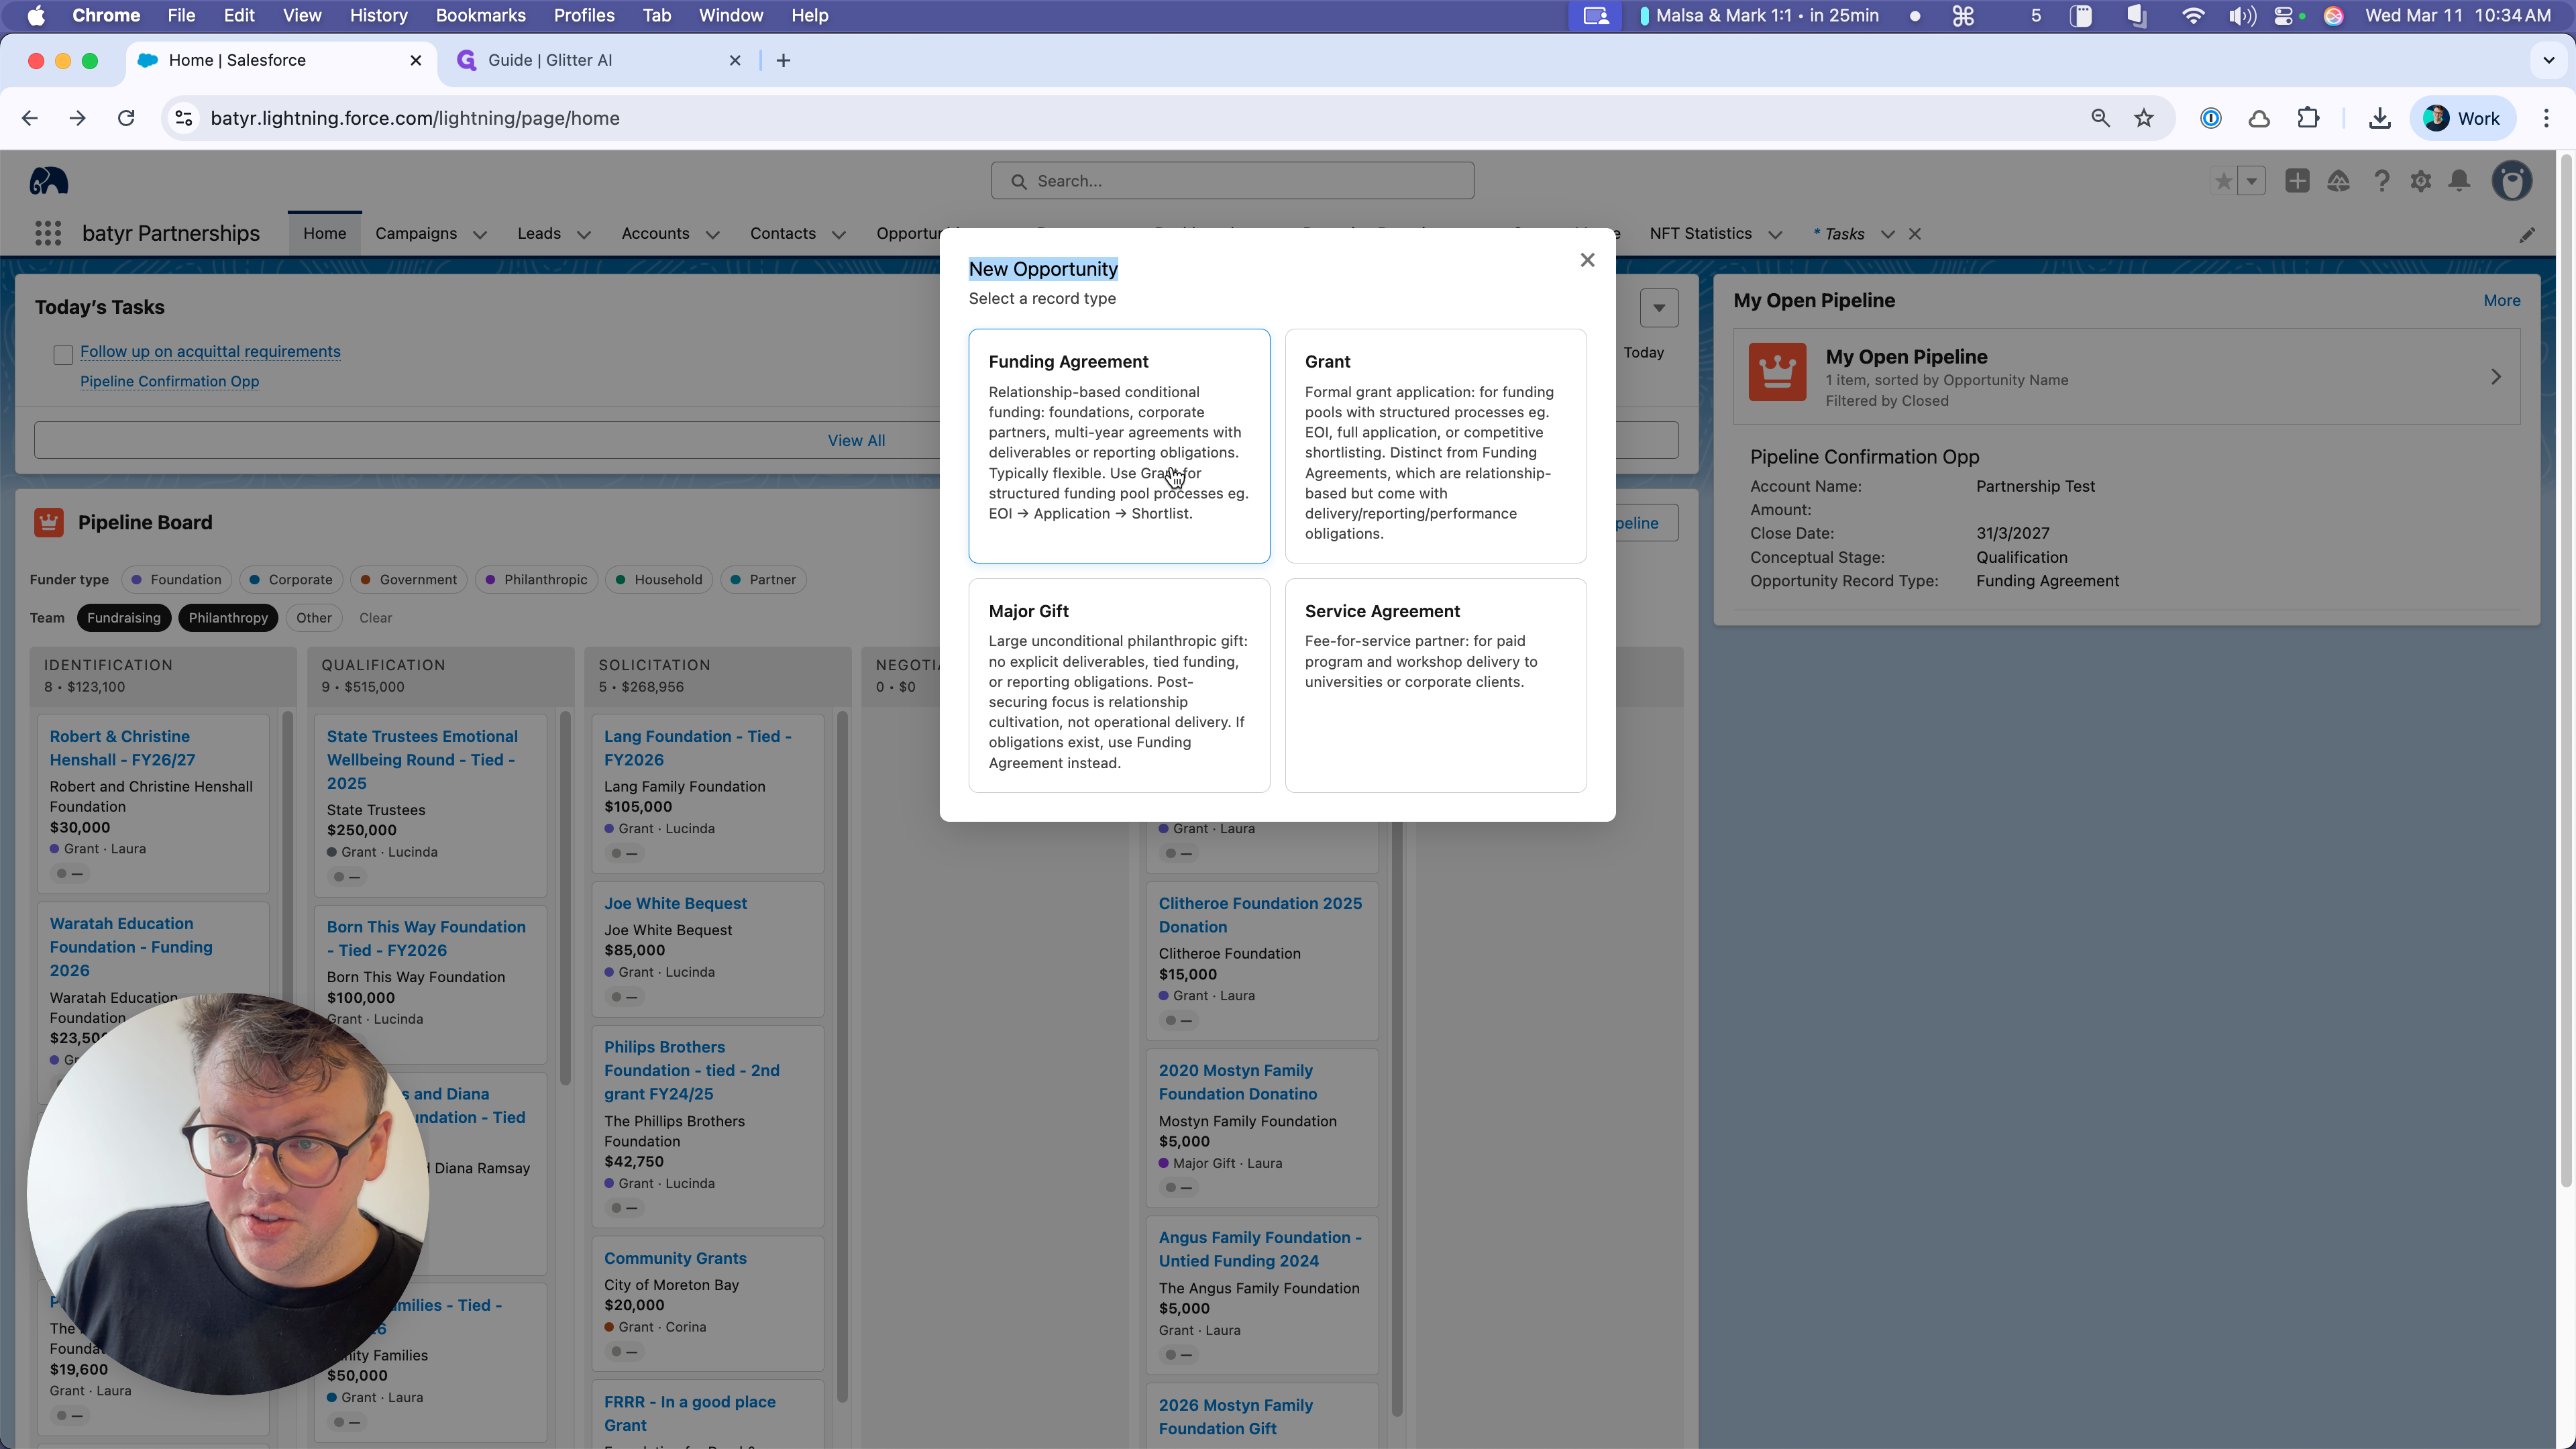Expand Chrome tab search chevron

pyautogui.click(x=2549, y=60)
